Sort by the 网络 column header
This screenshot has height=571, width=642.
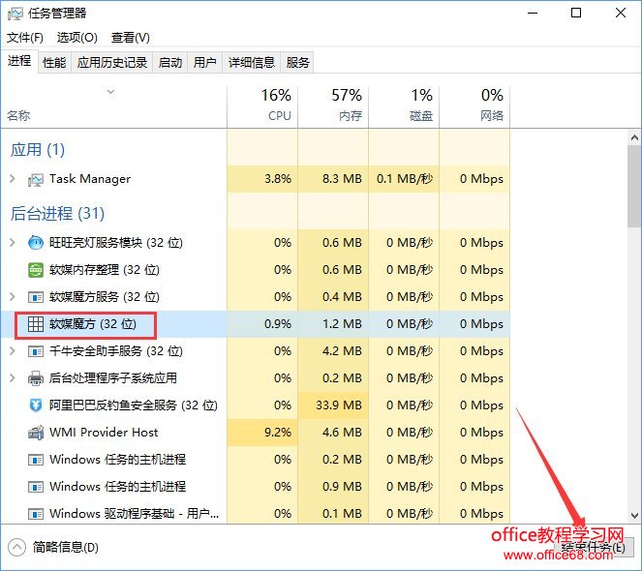[474, 106]
